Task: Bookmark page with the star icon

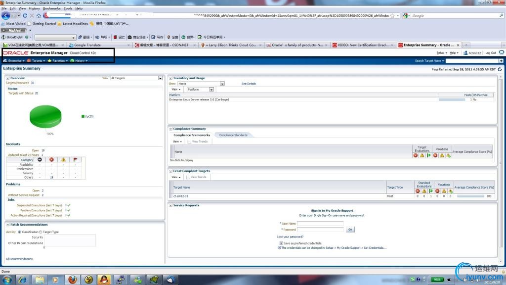Action: coord(392,15)
